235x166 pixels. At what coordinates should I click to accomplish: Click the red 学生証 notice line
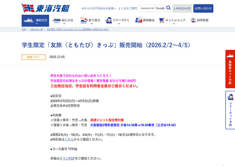tap(94, 86)
